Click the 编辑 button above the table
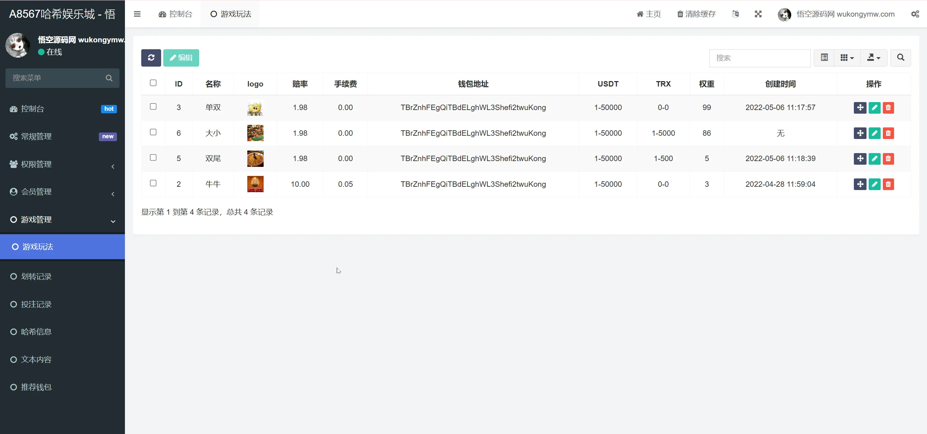 [x=181, y=58]
